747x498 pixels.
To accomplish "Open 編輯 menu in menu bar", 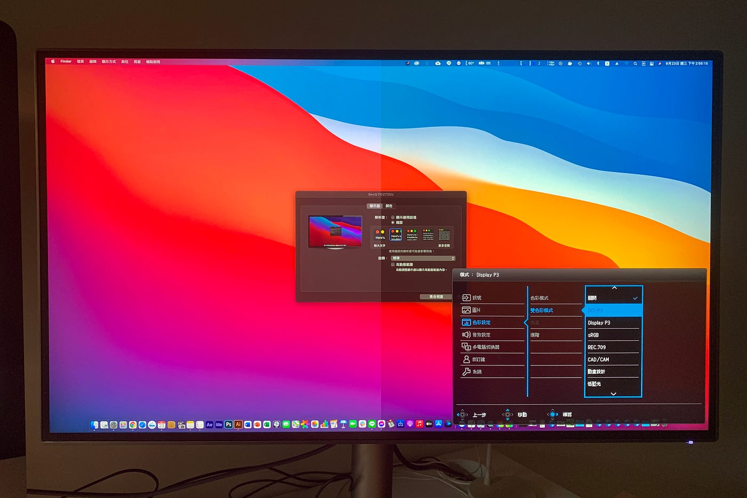I will point(93,61).
